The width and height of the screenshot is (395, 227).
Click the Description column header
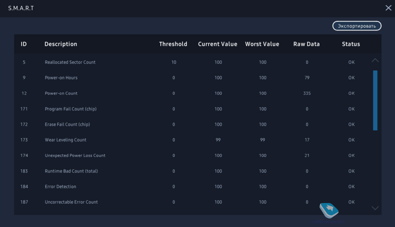(61, 44)
